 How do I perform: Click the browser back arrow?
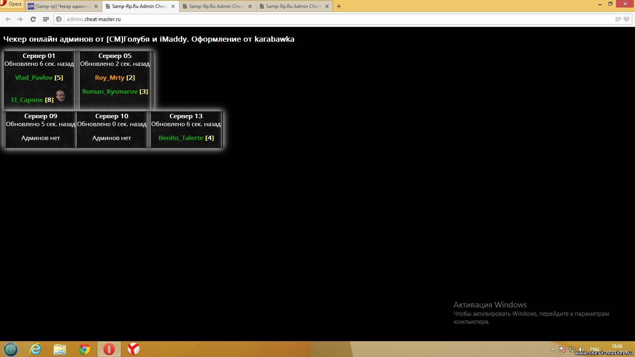click(x=8, y=19)
